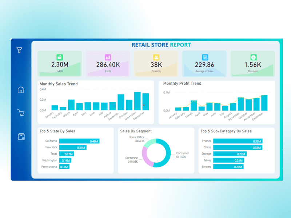
Task: Select the Washington 0.14M bar
Action: (65, 160)
